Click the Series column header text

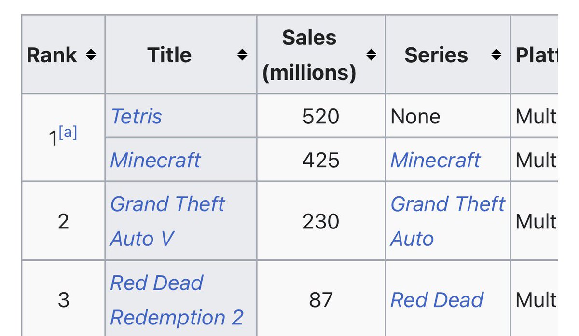[436, 55]
